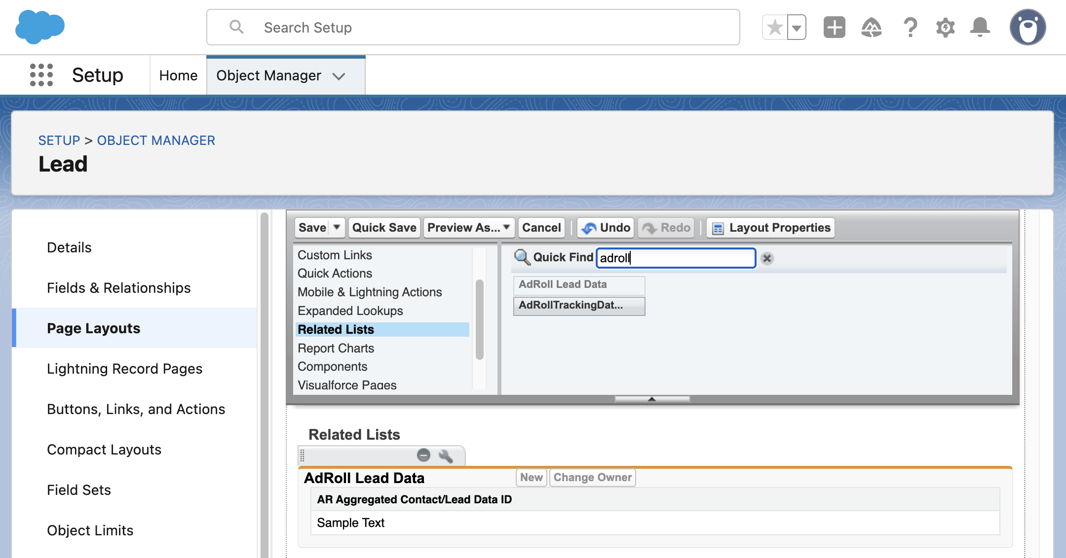This screenshot has height=558, width=1066.
Task: Open the favorites list dropdown arrow
Action: pyautogui.click(x=797, y=27)
